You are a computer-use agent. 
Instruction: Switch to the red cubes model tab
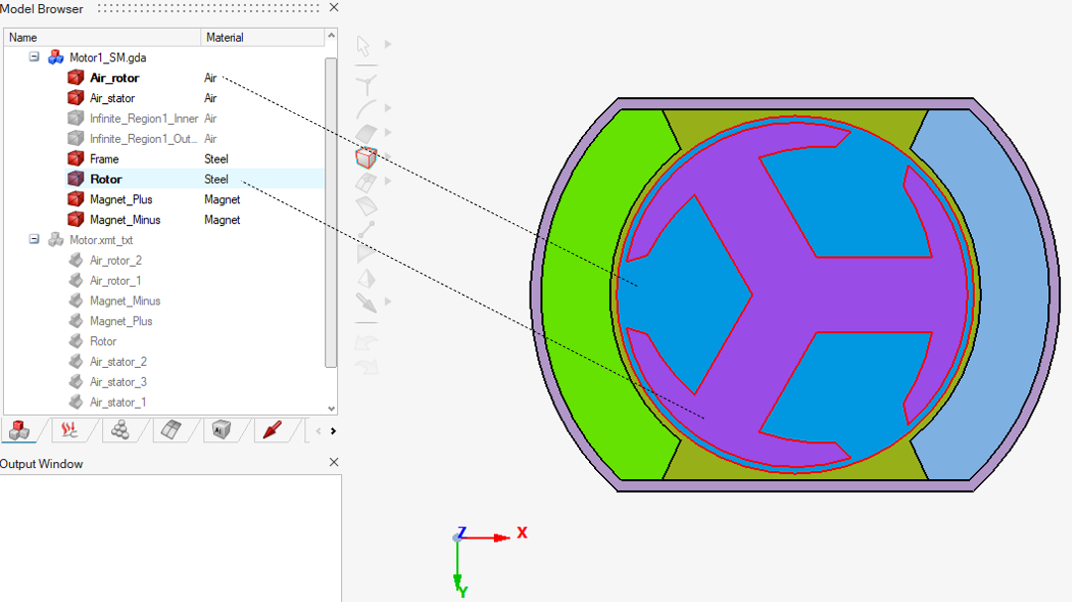tap(19, 429)
